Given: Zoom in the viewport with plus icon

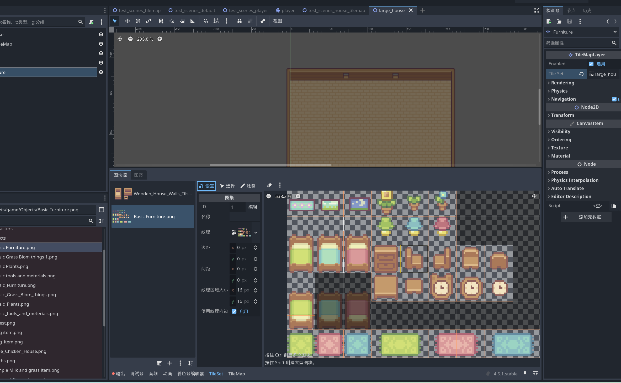Looking at the screenshot, I should pyautogui.click(x=160, y=39).
